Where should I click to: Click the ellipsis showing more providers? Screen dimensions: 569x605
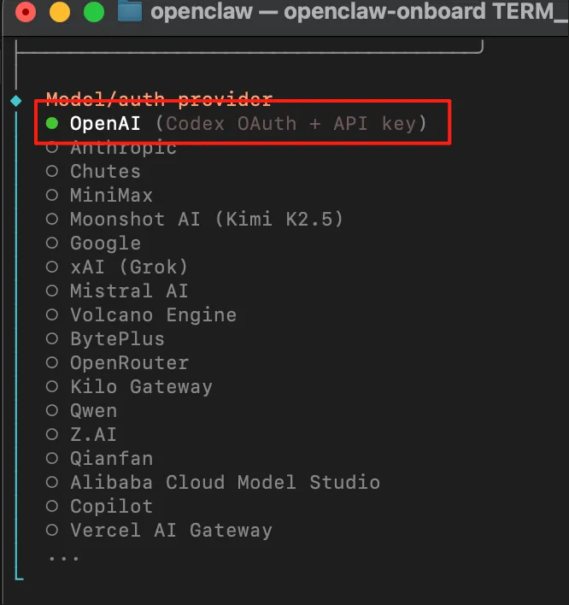pyautogui.click(x=63, y=556)
